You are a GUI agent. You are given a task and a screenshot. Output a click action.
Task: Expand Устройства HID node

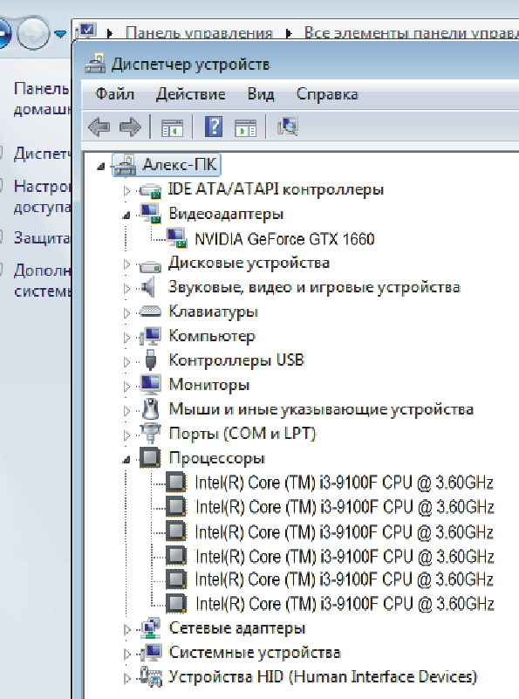click(x=127, y=678)
